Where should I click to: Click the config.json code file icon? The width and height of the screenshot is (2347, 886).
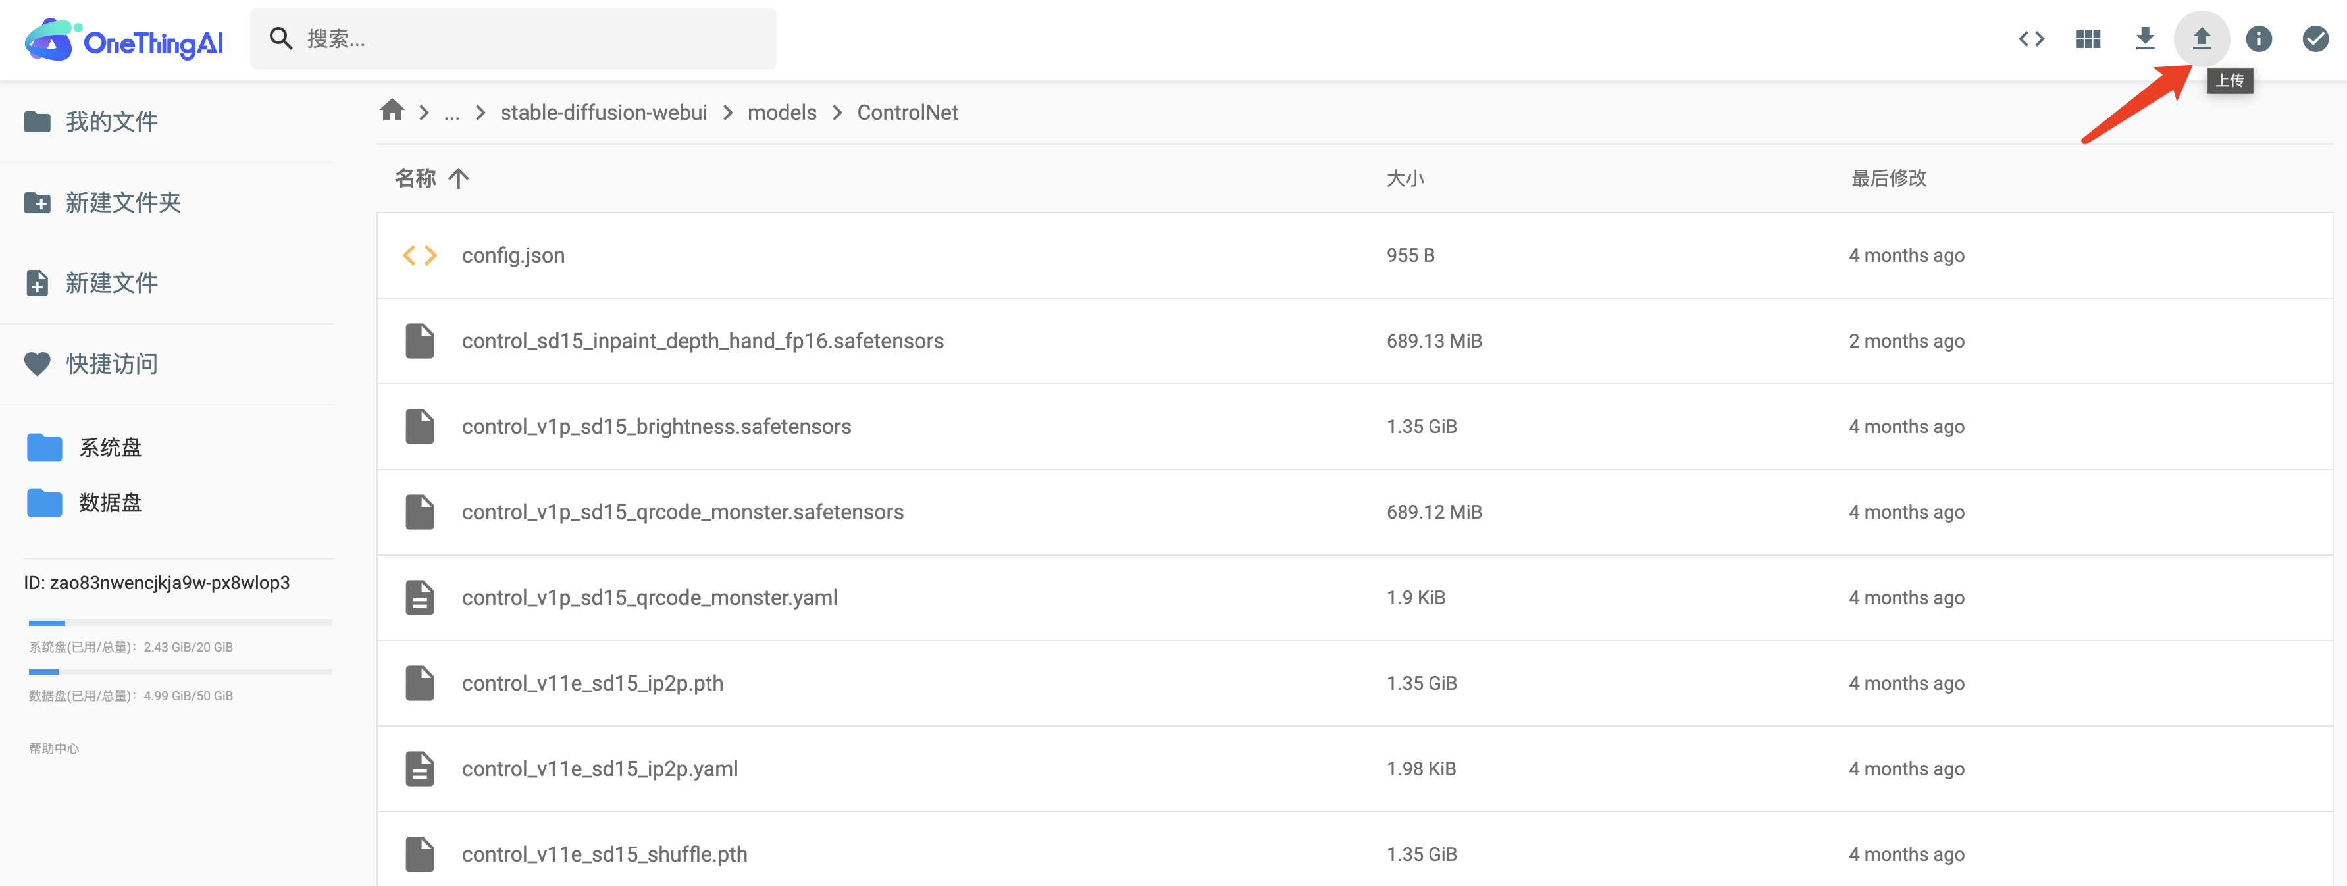point(419,255)
